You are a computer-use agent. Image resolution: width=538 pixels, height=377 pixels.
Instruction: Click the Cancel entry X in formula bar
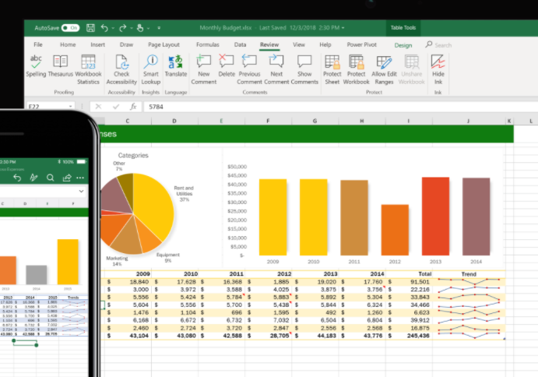point(98,107)
